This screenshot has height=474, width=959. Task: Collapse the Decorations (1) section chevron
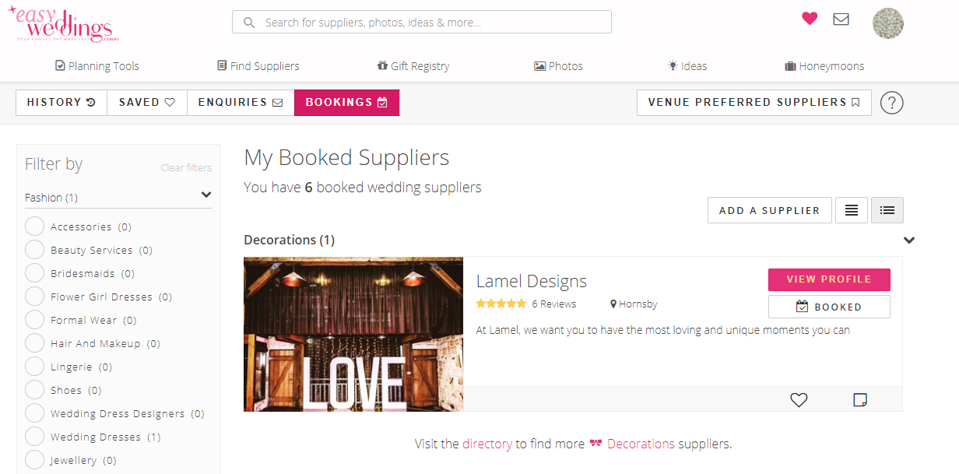908,240
